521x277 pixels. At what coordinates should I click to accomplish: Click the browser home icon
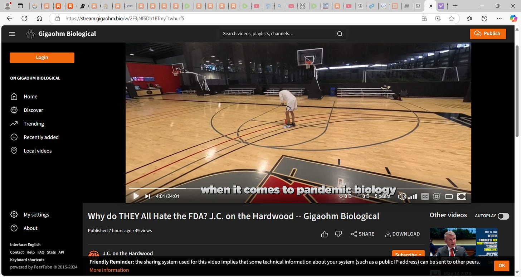click(x=39, y=19)
